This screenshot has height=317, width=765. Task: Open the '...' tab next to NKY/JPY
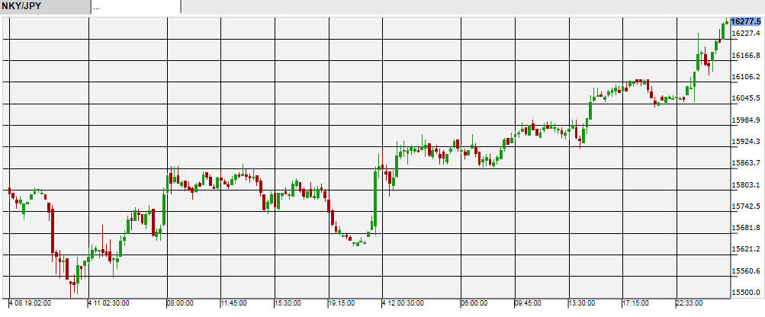click(x=136, y=7)
